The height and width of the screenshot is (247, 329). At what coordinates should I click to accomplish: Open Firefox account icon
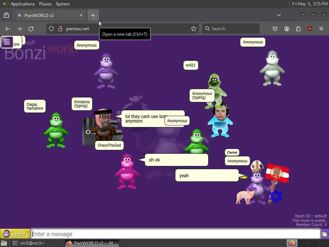(287, 29)
